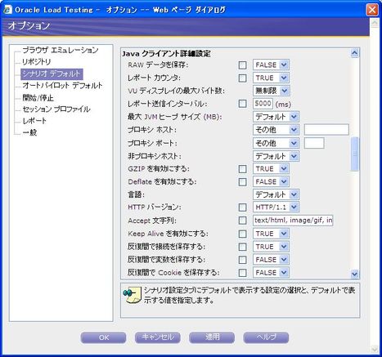Select 一般 in the options tree
The image size is (382, 357).
coord(29,132)
